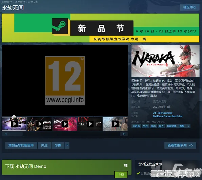Select the 多人 tag
The image size is (202, 180).
pyautogui.click(x=161, y=126)
